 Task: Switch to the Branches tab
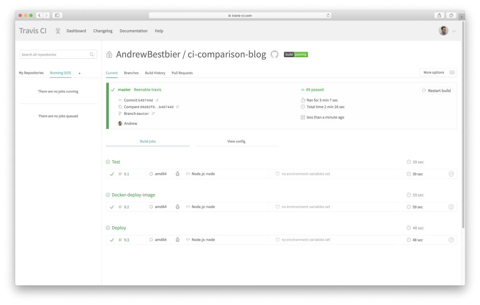[131, 73]
